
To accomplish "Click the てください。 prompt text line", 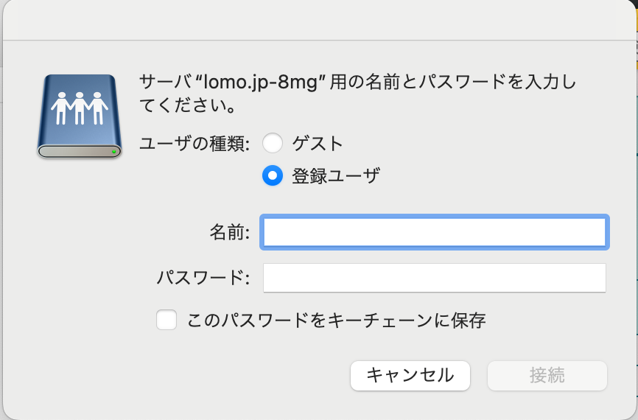I will click(188, 106).
